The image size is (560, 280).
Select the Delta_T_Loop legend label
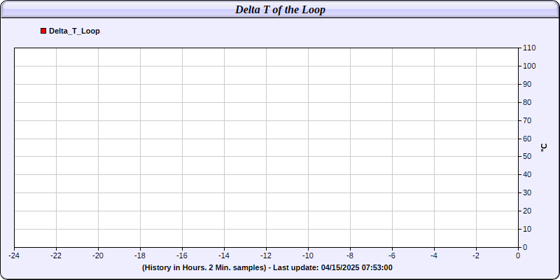pos(74,31)
